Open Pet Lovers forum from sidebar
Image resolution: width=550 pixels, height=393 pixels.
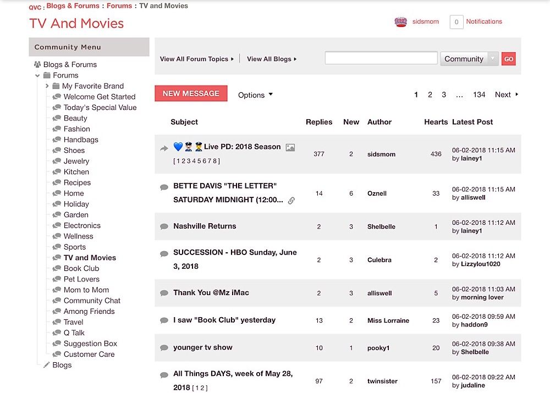[x=81, y=279]
